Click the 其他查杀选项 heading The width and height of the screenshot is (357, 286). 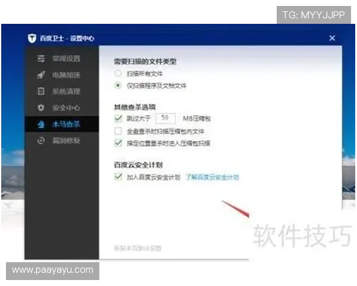click(135, 107)
